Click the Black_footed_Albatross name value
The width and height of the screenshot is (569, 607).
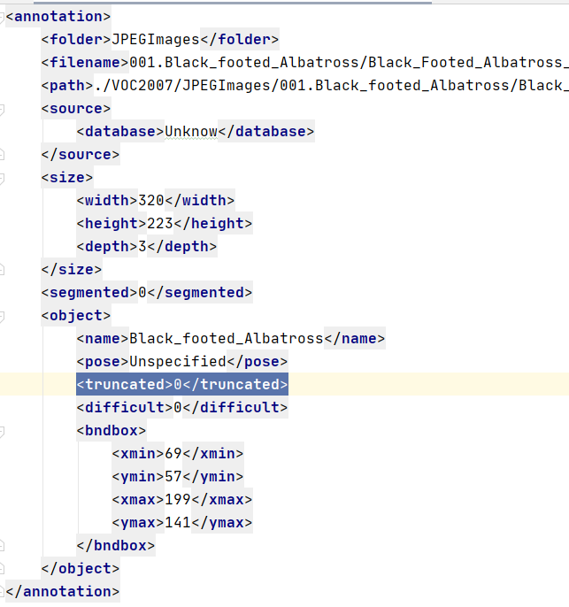227,339
